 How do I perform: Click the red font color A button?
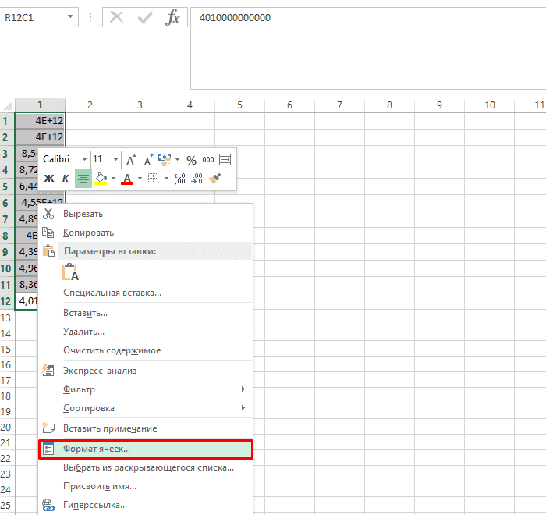click(127, 179)
